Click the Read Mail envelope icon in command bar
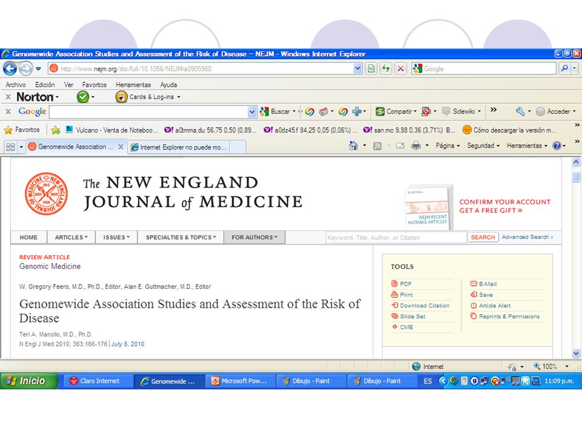The height and width of the screenshot is (436, 582). pos(400,146)
